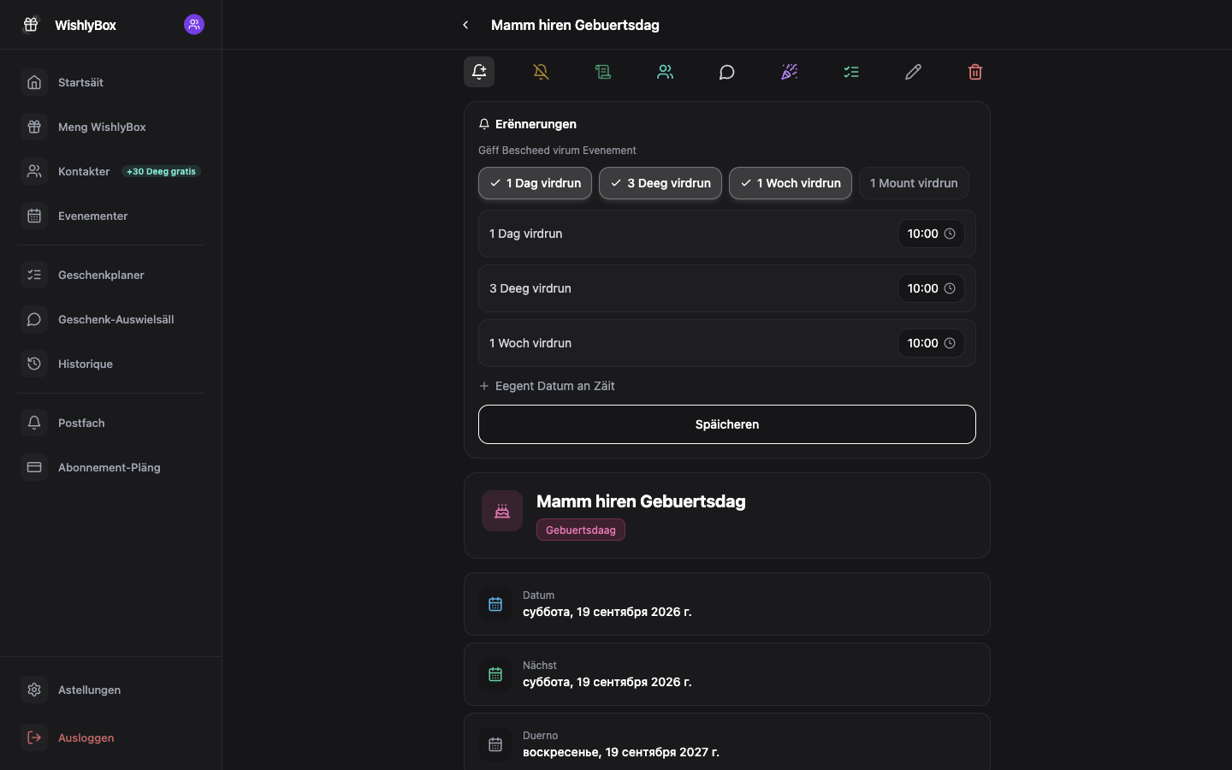Open time picker for 1 Woch virdrun

(931, 343)
